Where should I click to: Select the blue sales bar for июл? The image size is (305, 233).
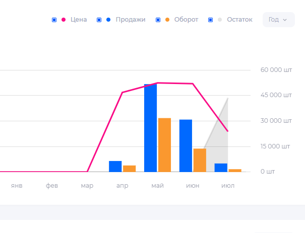click(221, 168)
